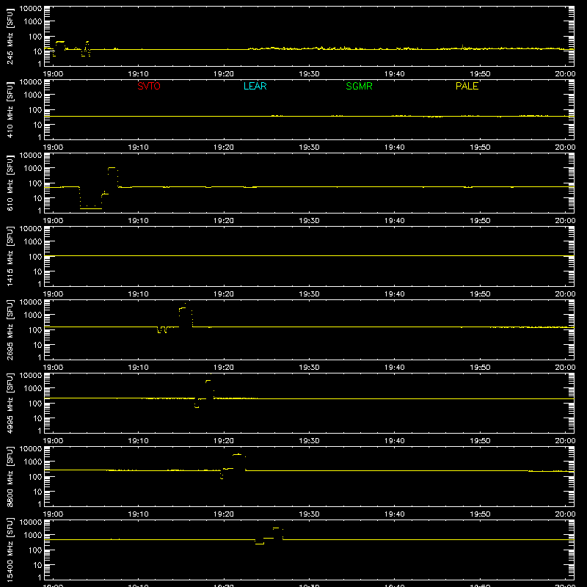Screen dimensions: 587x587
Task: Click 19:30 time label under 245 MHz panel
Action: 309,74
